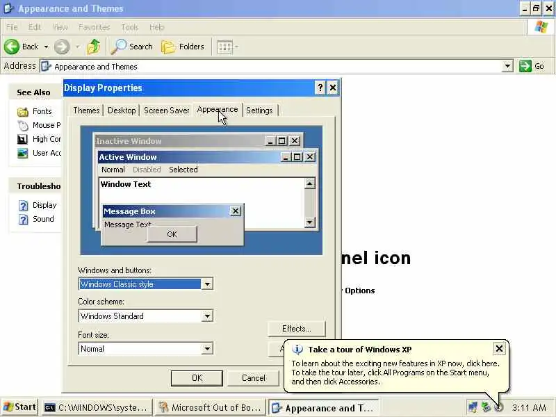Click the address bar Appearance and Themes icon
The width and height of the screenshot is (556, 417).
[46, 66]
